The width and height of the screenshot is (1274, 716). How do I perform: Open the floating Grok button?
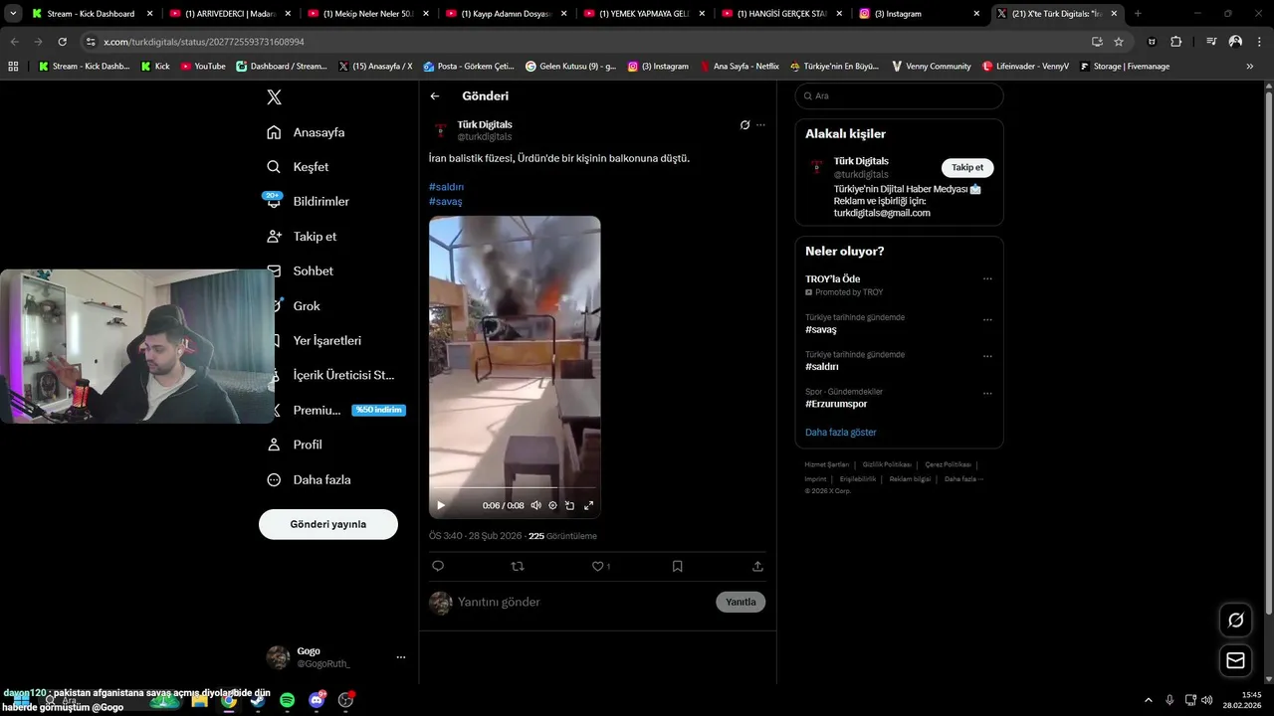click(1235, 620)
